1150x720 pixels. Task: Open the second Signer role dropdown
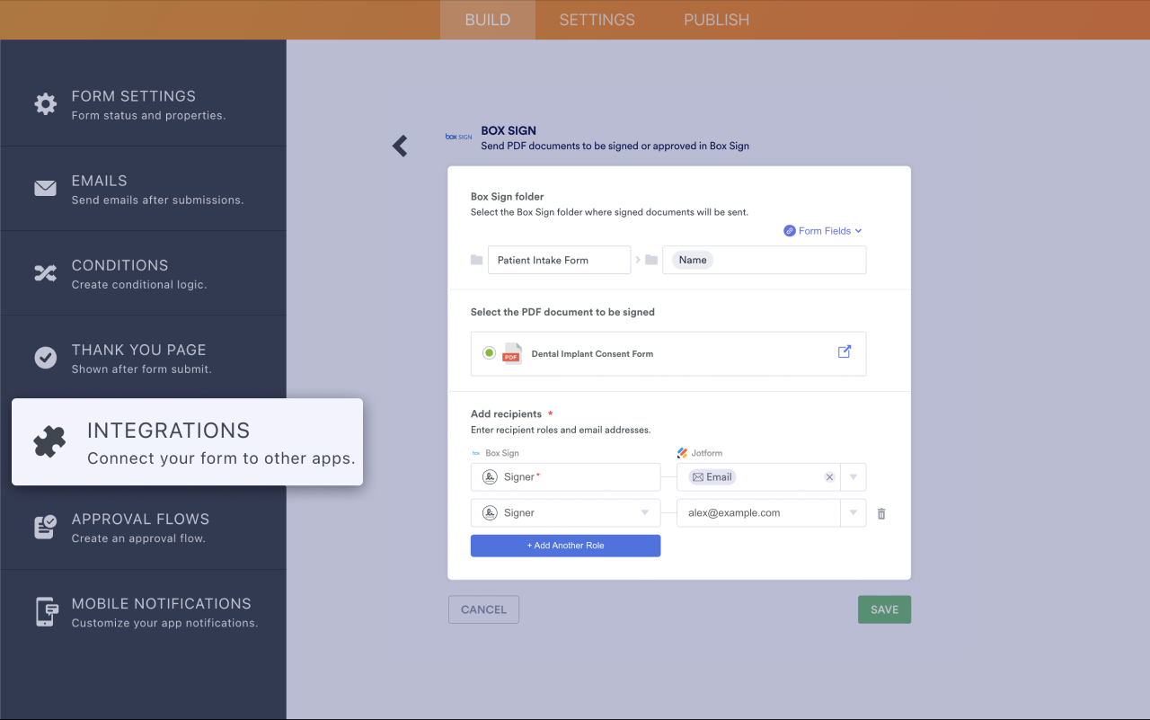coord(646,512)
